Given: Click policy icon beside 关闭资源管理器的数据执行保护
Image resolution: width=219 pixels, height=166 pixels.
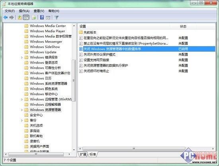Looking at the screenshot, I should coord(81,66).
